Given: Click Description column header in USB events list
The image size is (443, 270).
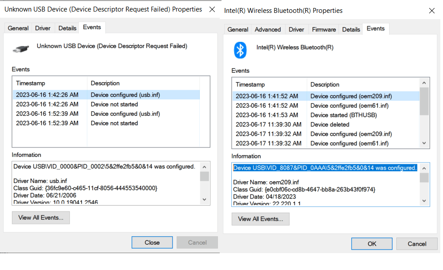Looking at the screenshot, I should (x=144, y=83).
